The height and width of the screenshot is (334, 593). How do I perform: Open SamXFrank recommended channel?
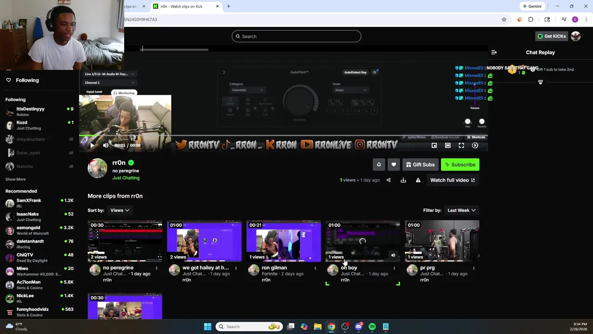[39, 203]
